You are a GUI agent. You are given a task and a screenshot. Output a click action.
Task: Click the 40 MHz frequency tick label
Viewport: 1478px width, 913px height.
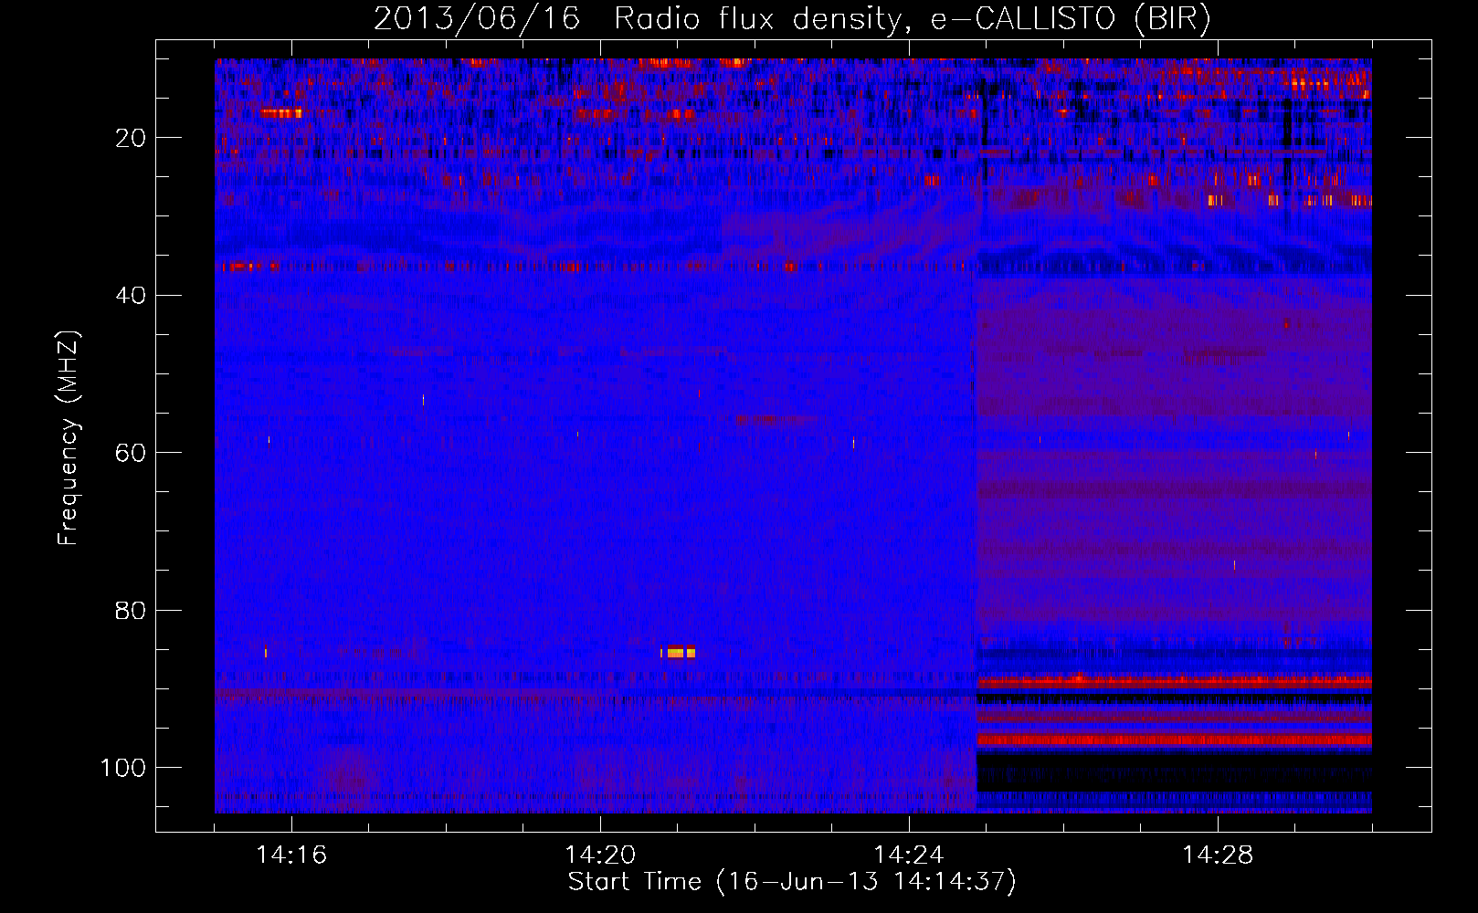(x=131, y=296)
